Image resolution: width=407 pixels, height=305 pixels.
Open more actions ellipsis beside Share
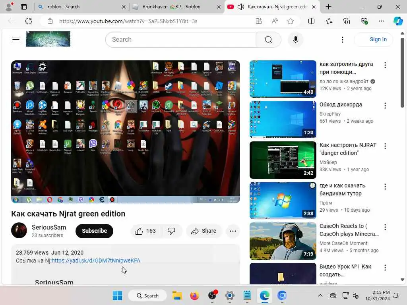[233, 231]
